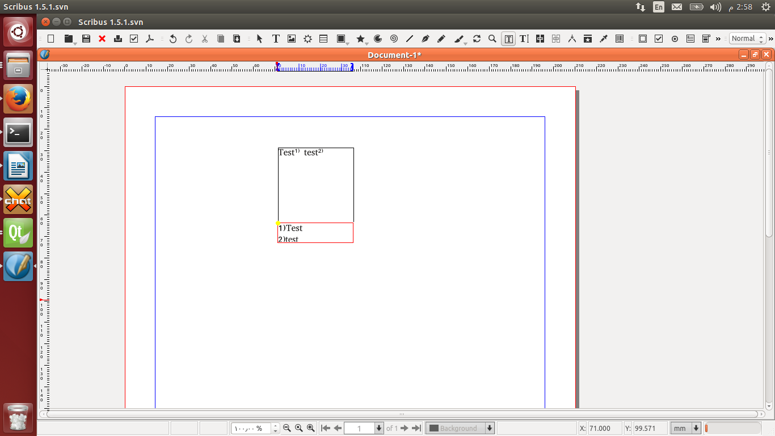Go to the next page arrow
This screenshot has width=775, height=436.
click(405, 428)
